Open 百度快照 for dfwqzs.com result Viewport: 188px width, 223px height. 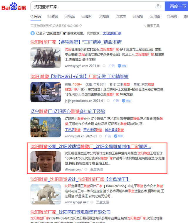pyautogui.click(x=96, y=169)
